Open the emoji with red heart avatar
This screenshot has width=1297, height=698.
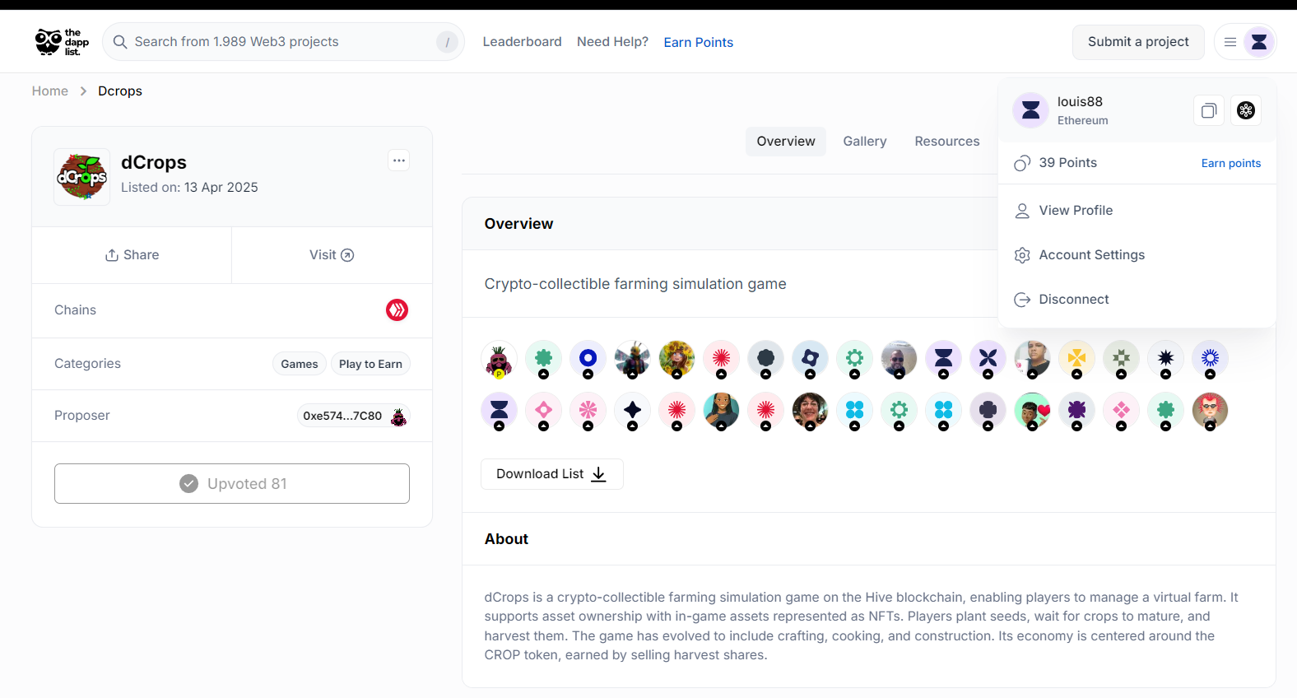point(1032,412)
